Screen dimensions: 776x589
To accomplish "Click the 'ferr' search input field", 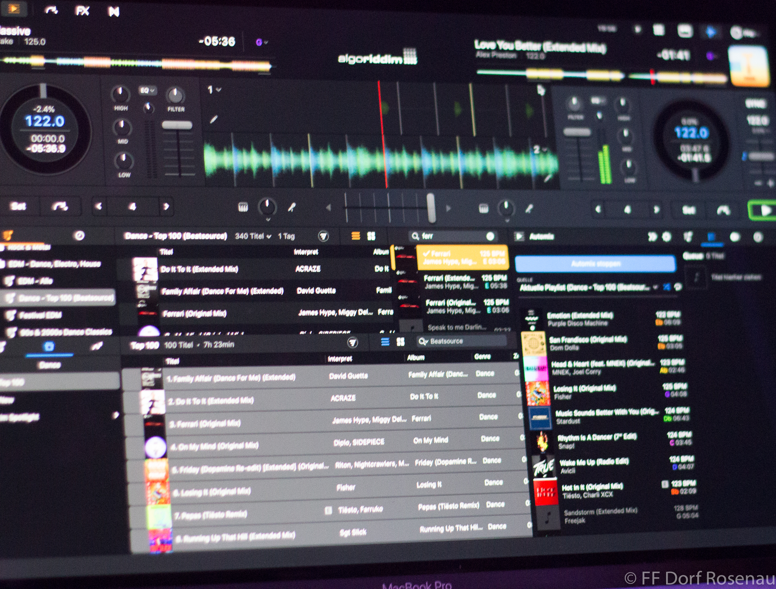I will click(x=453, y=236).
